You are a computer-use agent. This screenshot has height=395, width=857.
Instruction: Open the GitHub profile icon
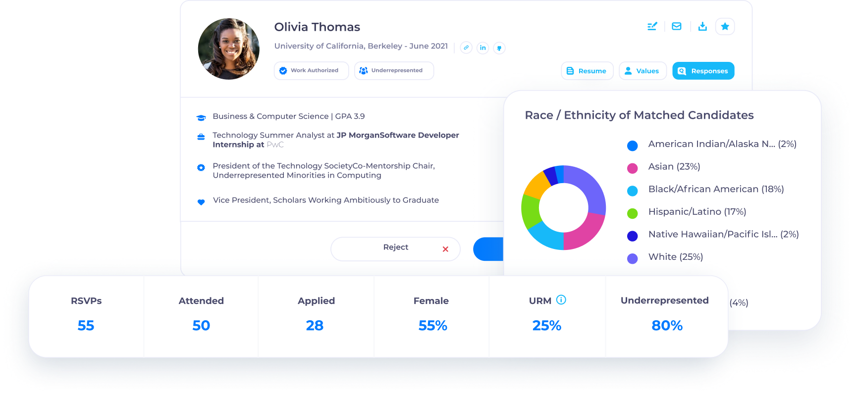pos(499,48)
